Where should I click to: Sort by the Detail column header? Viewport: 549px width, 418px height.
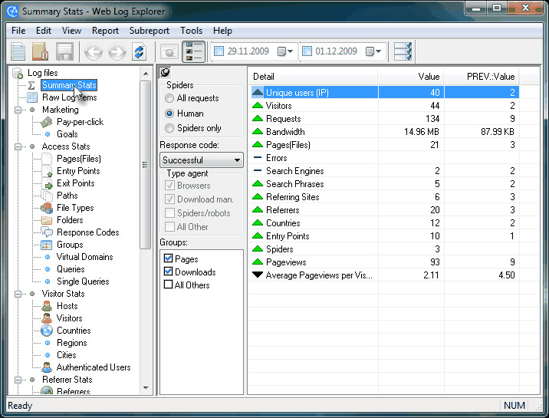(x=314, y=77)
